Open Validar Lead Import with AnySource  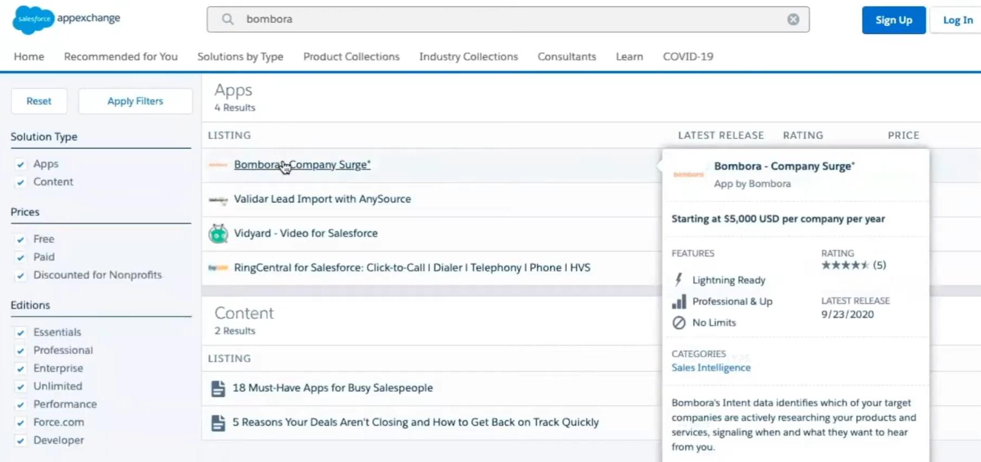323,199
